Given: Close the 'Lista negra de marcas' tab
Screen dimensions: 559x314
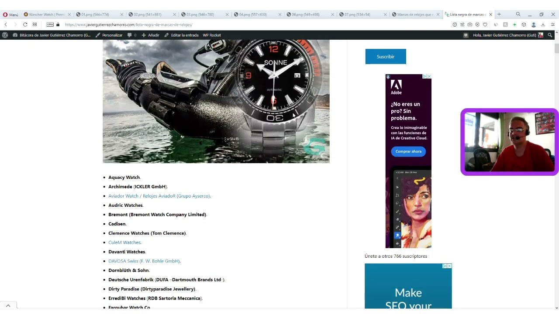Looking at the screenshot, I should click(x=490, y=14).
